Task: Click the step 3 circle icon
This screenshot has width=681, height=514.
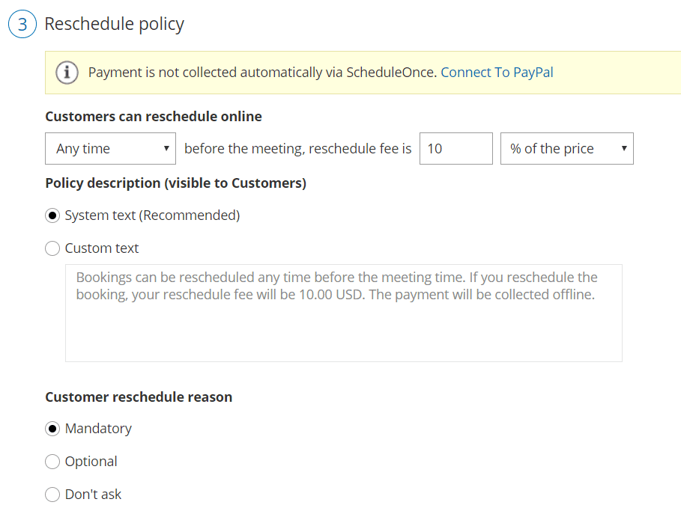Action: 22,24
